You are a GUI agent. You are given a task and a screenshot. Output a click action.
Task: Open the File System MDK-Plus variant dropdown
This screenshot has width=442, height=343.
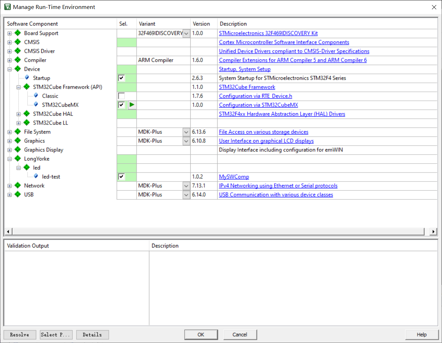[x=186, y=132]
